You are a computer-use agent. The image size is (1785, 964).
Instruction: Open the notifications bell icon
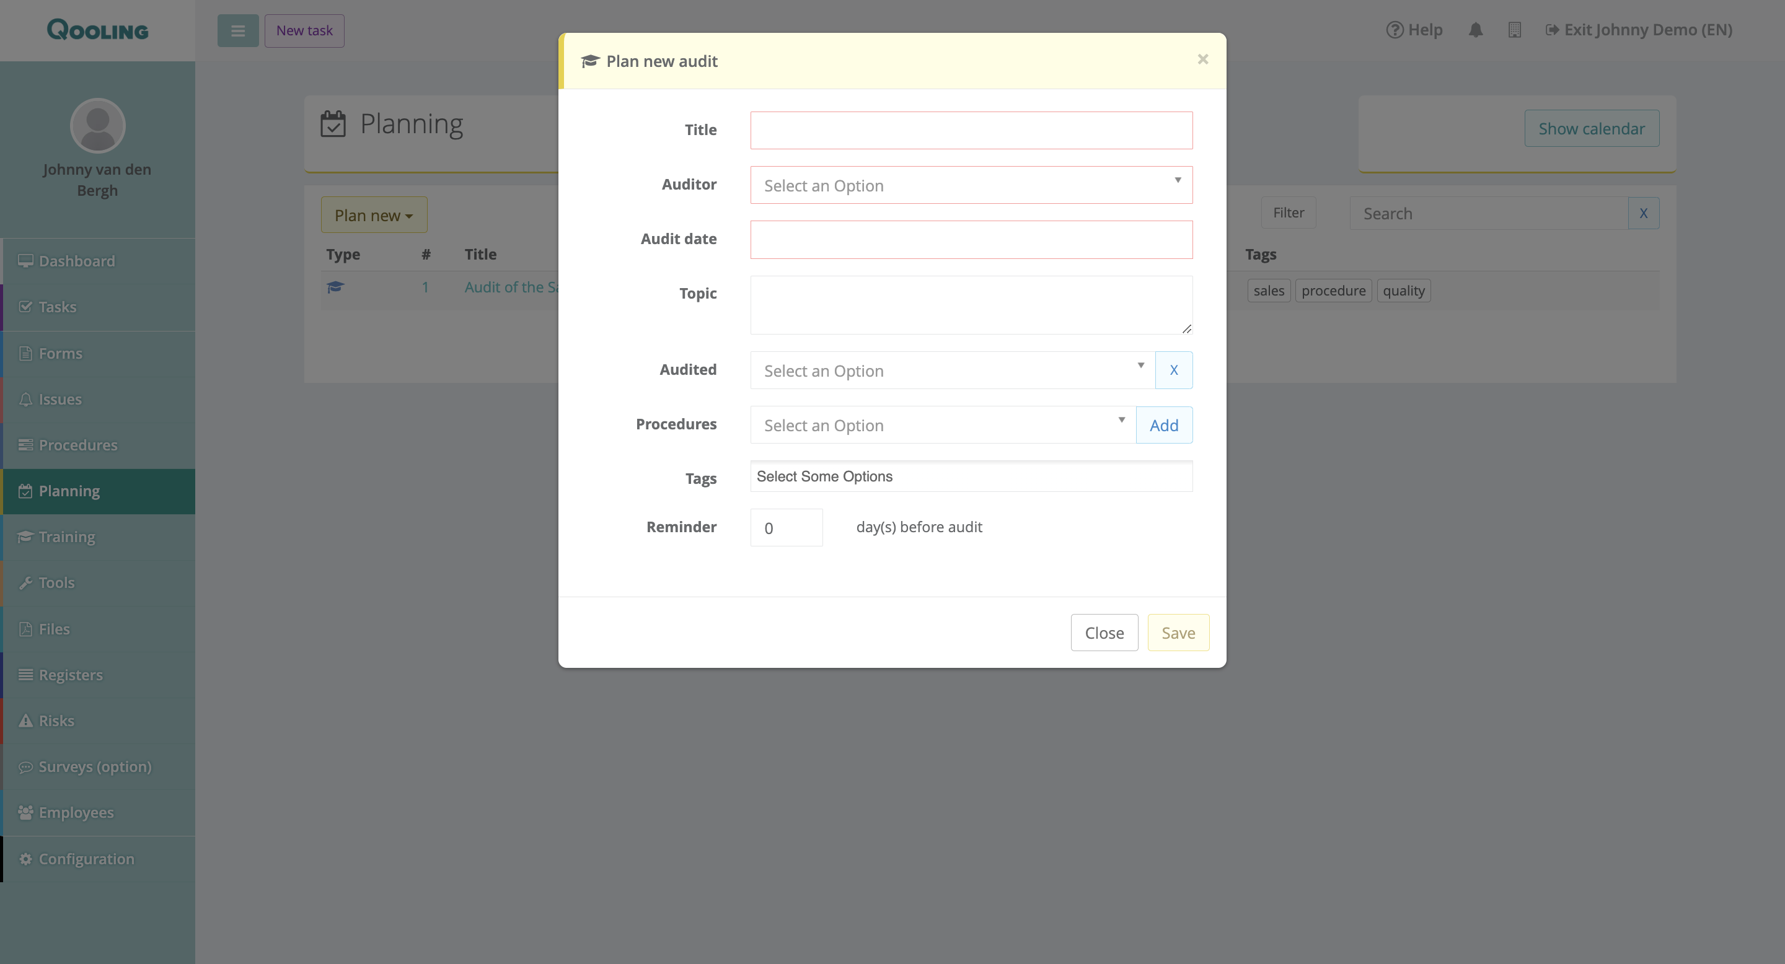pos(1475,30)
